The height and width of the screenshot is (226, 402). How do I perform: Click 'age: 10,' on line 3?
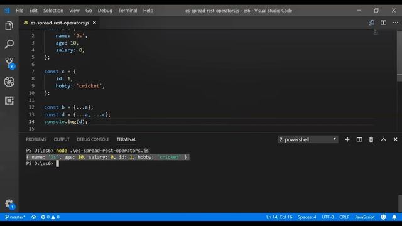tap(67, 43)
